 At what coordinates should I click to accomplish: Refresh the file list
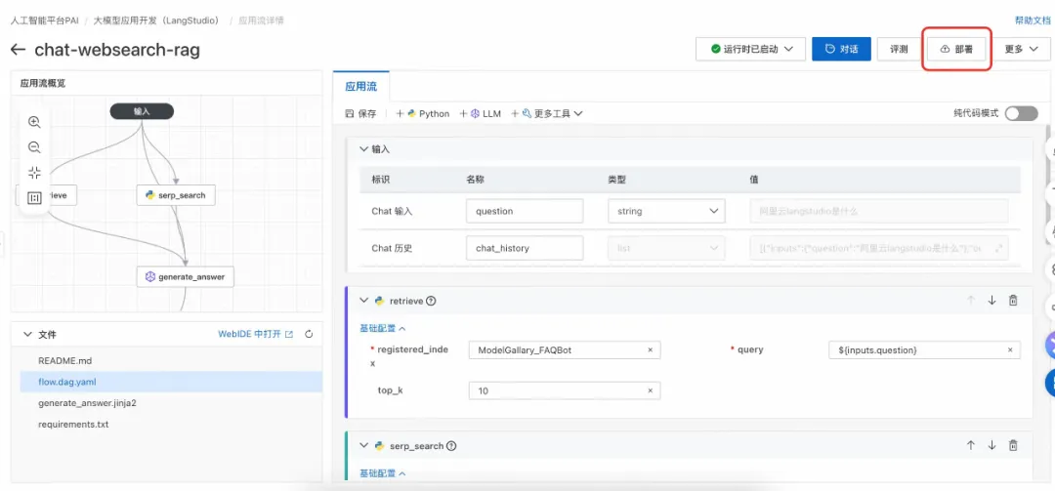tap(309, 334)
